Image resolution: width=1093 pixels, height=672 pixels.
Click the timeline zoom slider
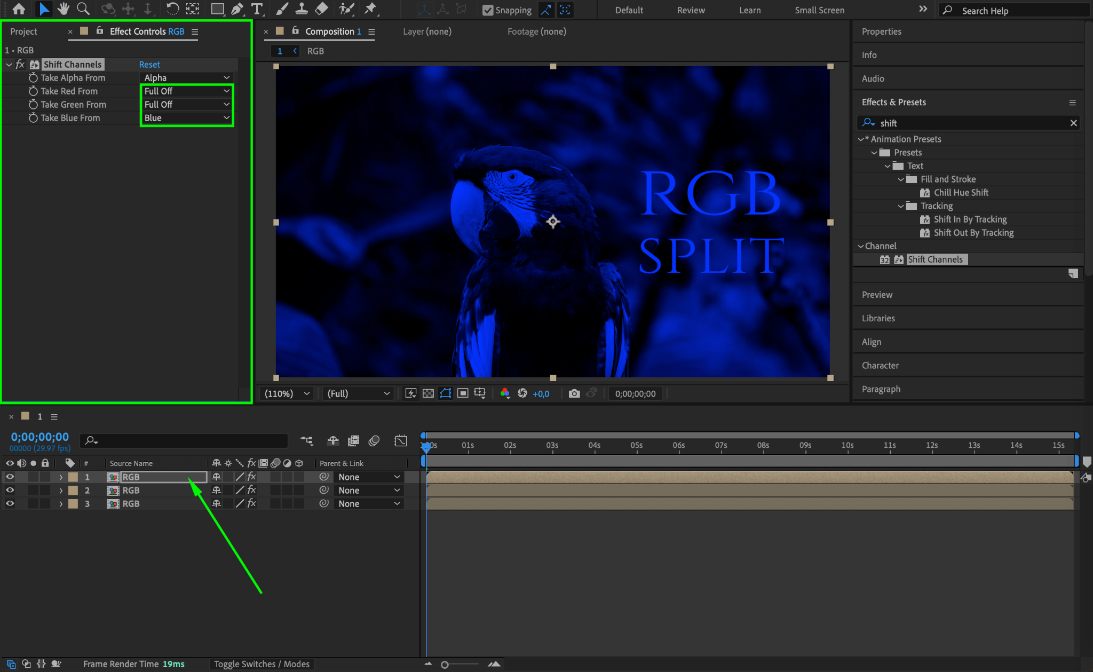tap(445, 665)
